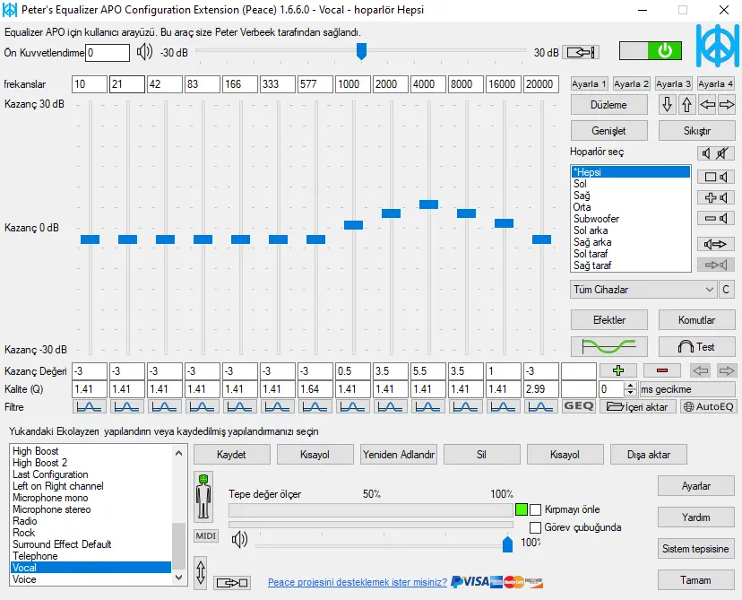This screenshot has width=742, height=600.
Task: Click the filter type icon under 10 Hz
Action: [89, 407]
